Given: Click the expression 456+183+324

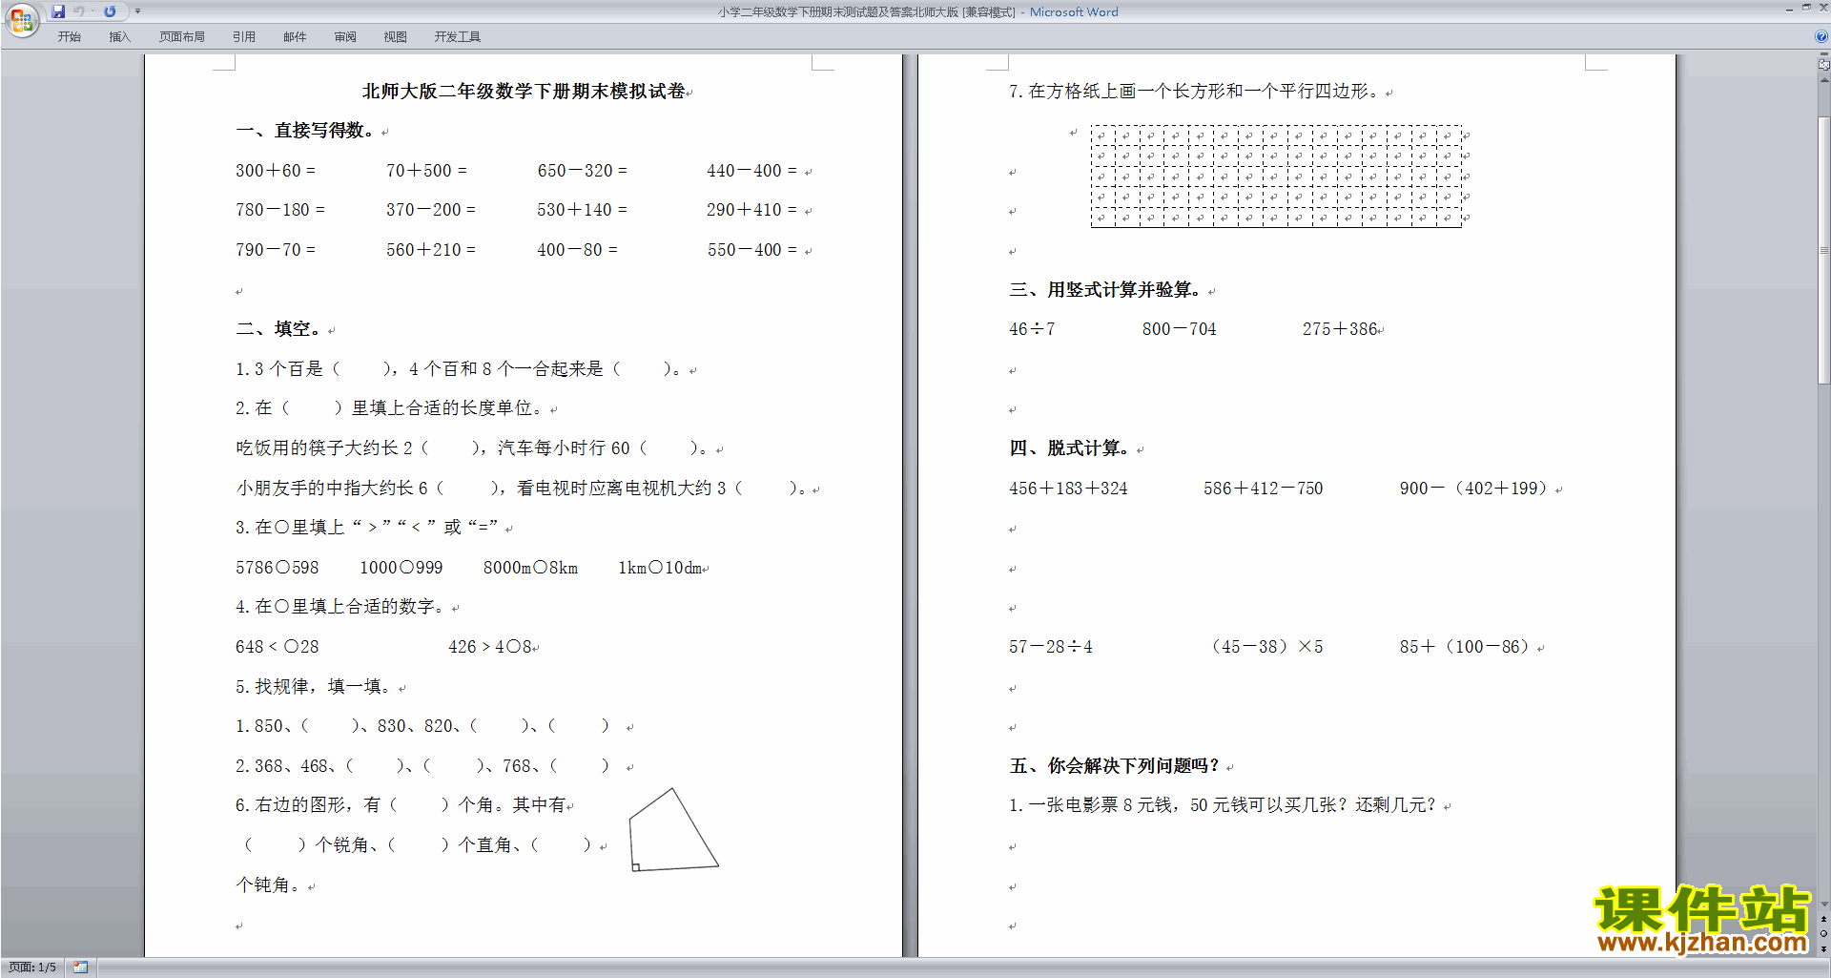Looking at the screenshot, I should (1068, 489).
